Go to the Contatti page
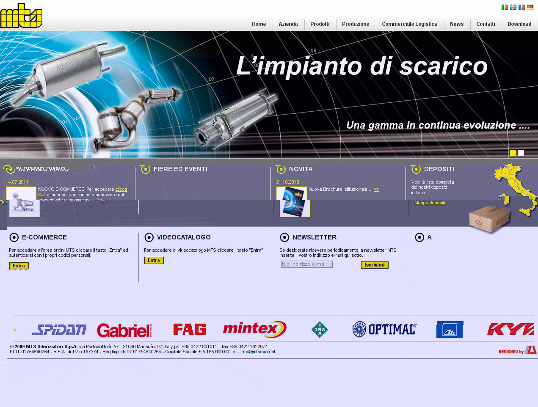The height and width of the screenshot is (407, 538). [x=486, y=24]
